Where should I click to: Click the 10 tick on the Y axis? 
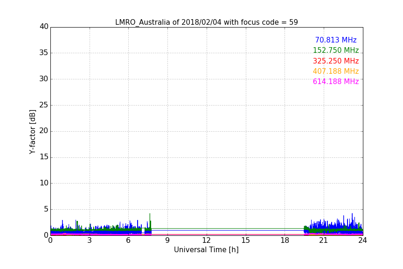coord(44,183)
